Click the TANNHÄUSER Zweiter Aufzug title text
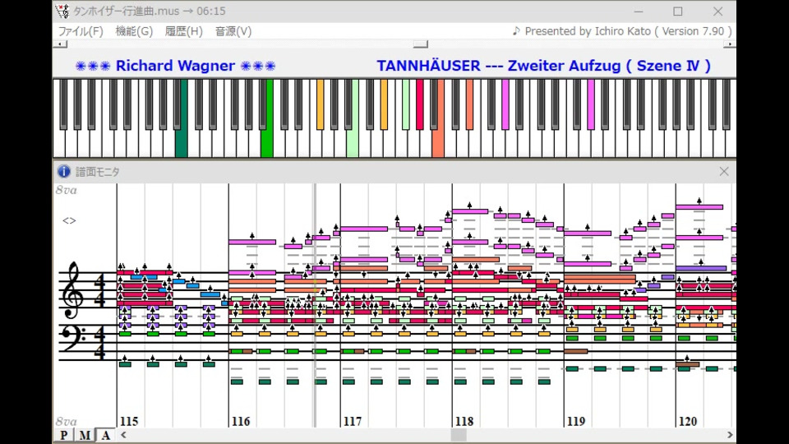 (x=544, y=66)
